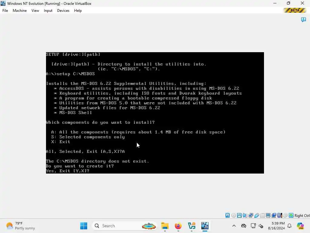
Task: Open Firefox from the taskbar
Action: [x=178, y=226]
